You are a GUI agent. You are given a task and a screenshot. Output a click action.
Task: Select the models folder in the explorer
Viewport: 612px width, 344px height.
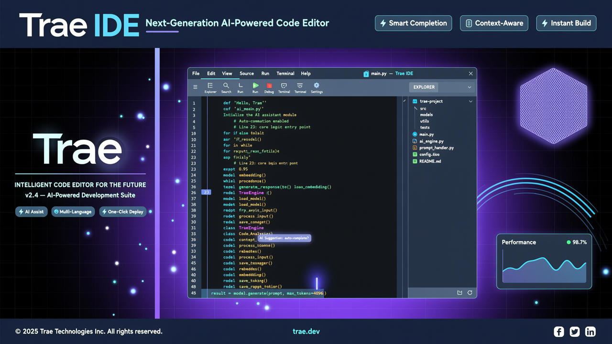tap(426, 115)
